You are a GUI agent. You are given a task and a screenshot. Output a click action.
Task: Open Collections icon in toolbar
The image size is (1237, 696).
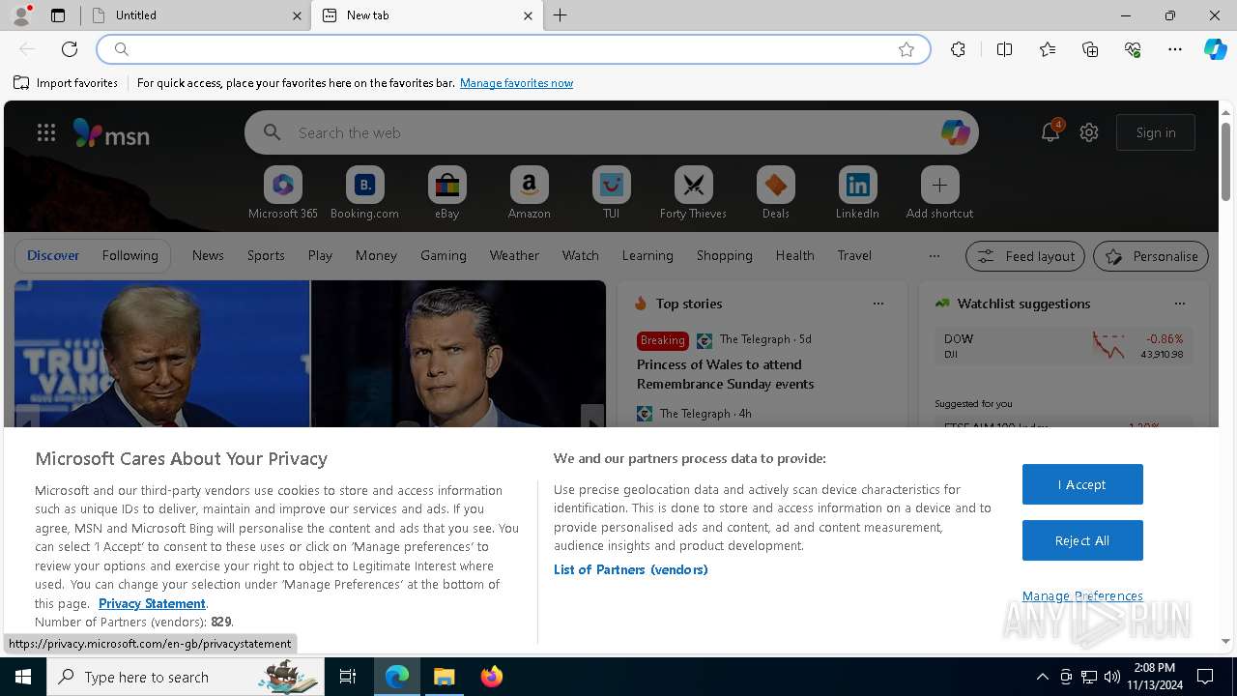point(1090,49)
